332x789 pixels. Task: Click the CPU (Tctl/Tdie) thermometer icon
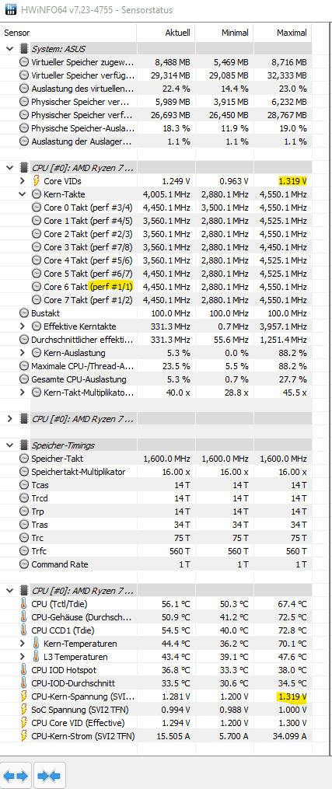[23, 604]
